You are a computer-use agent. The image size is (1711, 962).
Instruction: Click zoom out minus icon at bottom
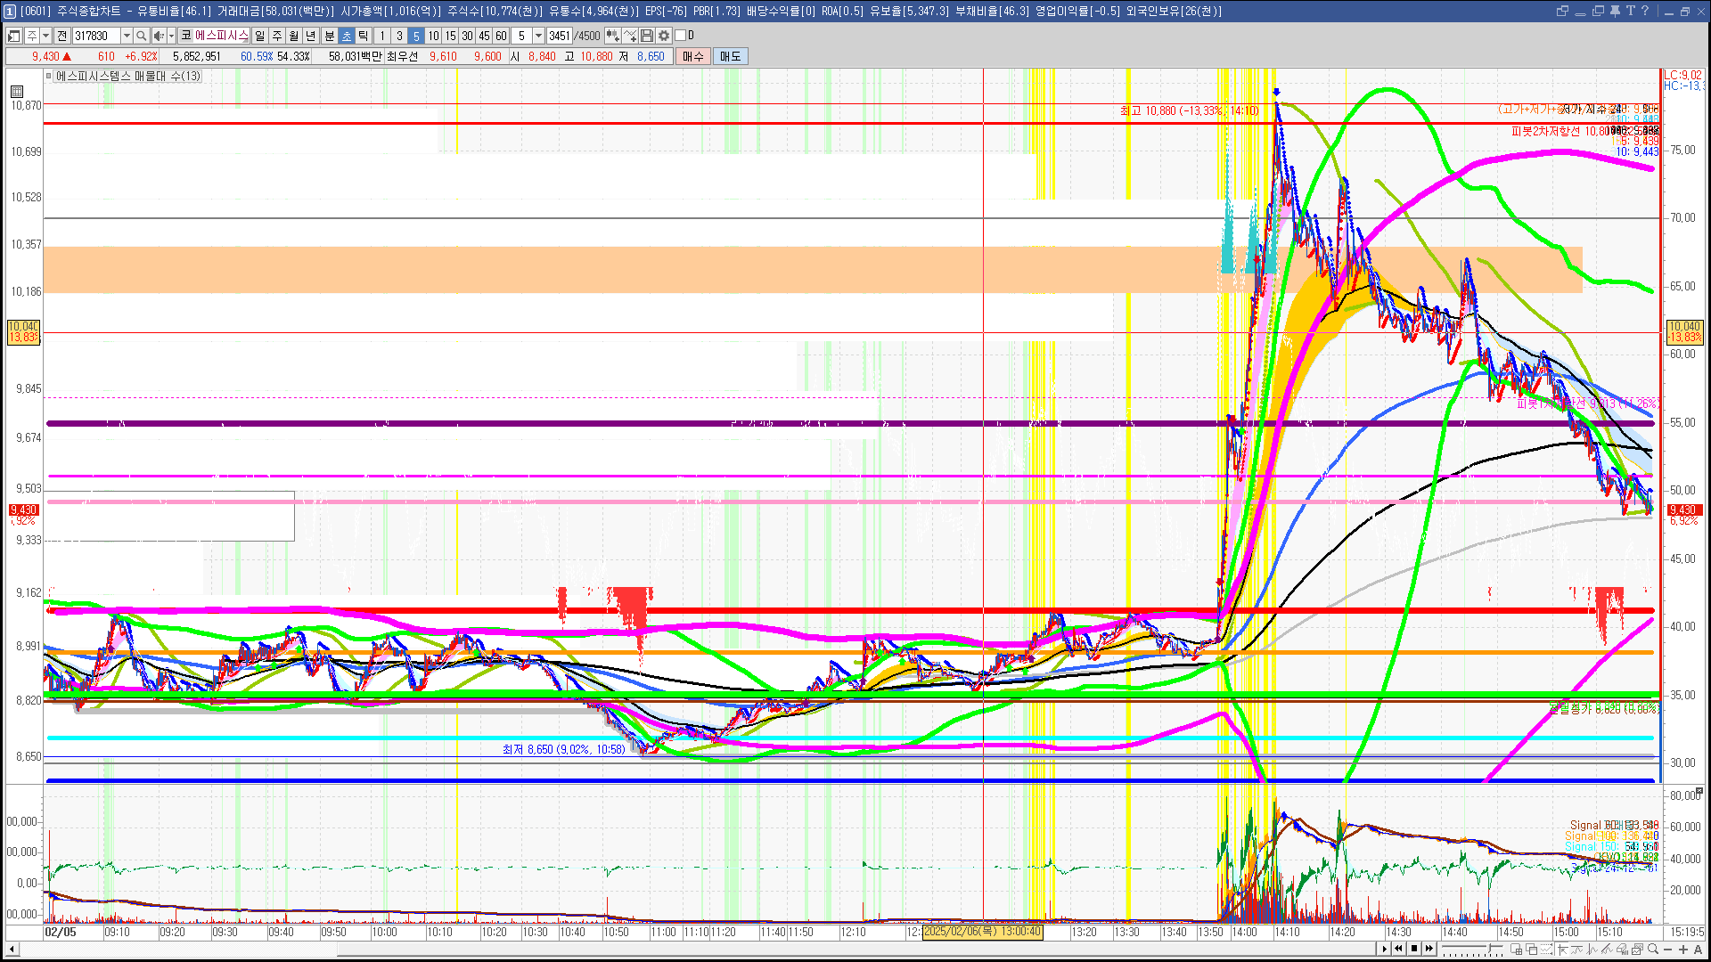coord(1668,950)
